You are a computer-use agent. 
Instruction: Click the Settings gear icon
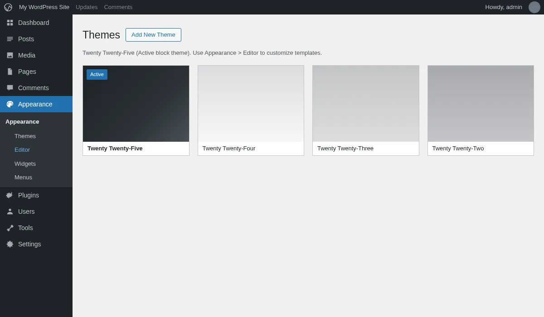point(10,244)
